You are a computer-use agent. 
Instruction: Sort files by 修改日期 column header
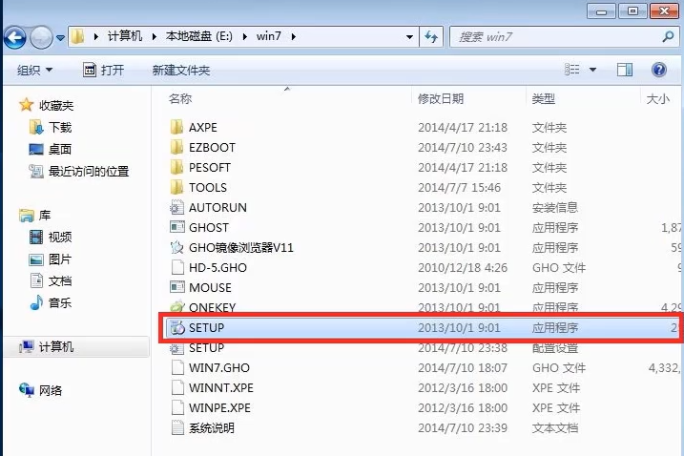[441, 98]
